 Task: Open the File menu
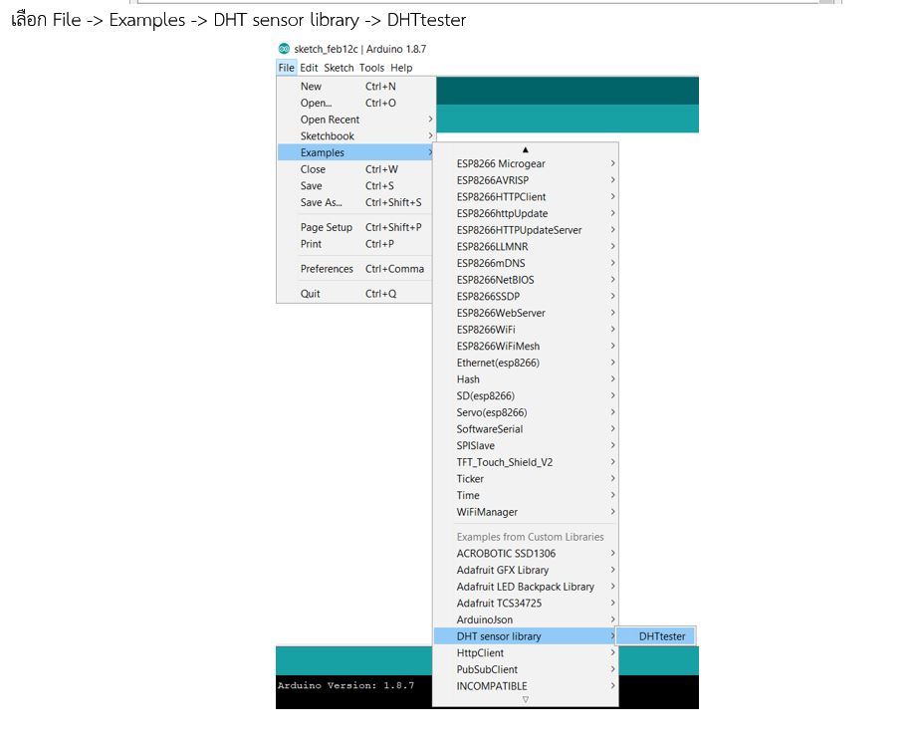(x=287, y=68)
